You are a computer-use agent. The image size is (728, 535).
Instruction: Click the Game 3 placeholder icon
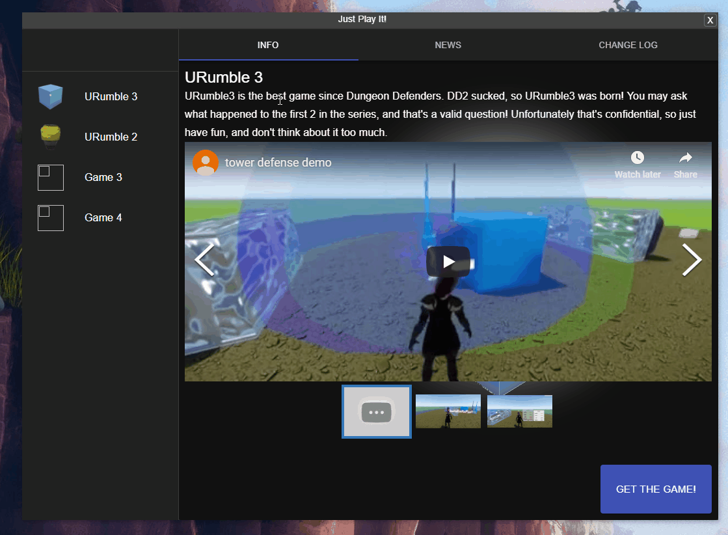coord(51,178)
